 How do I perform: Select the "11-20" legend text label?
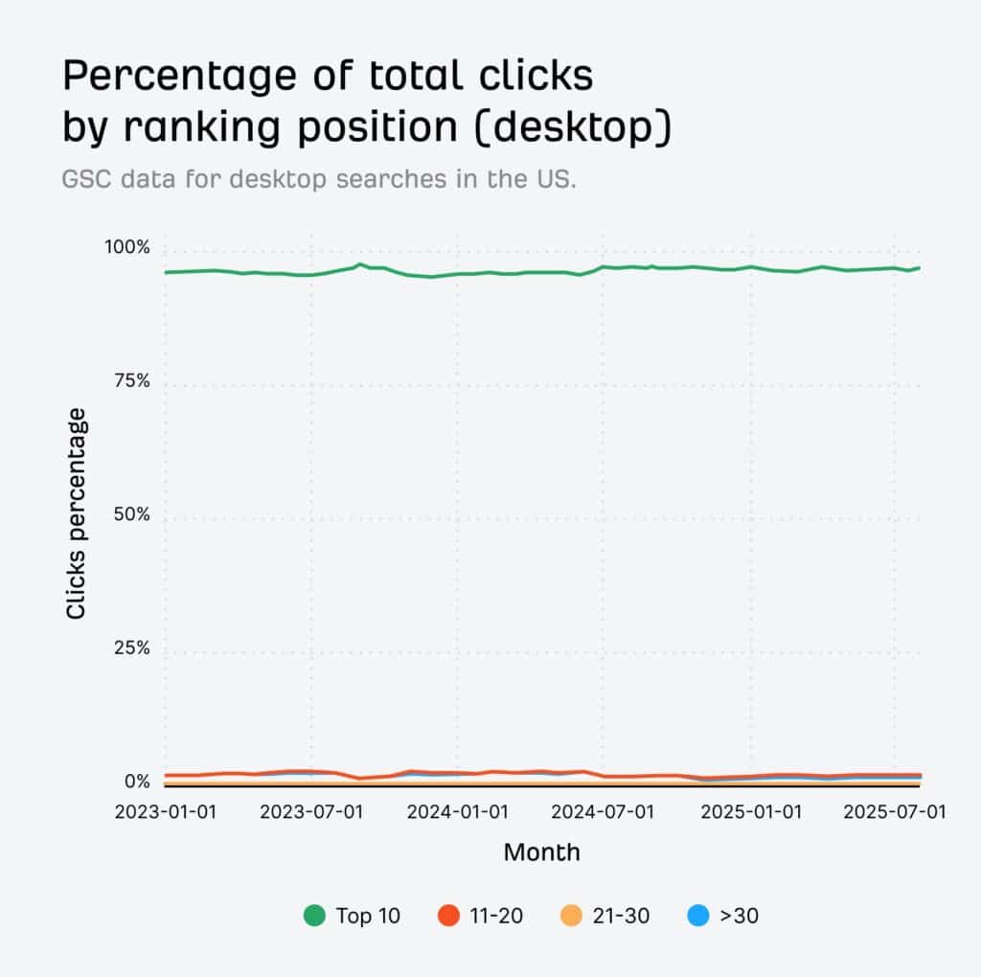tap(496, 916)
